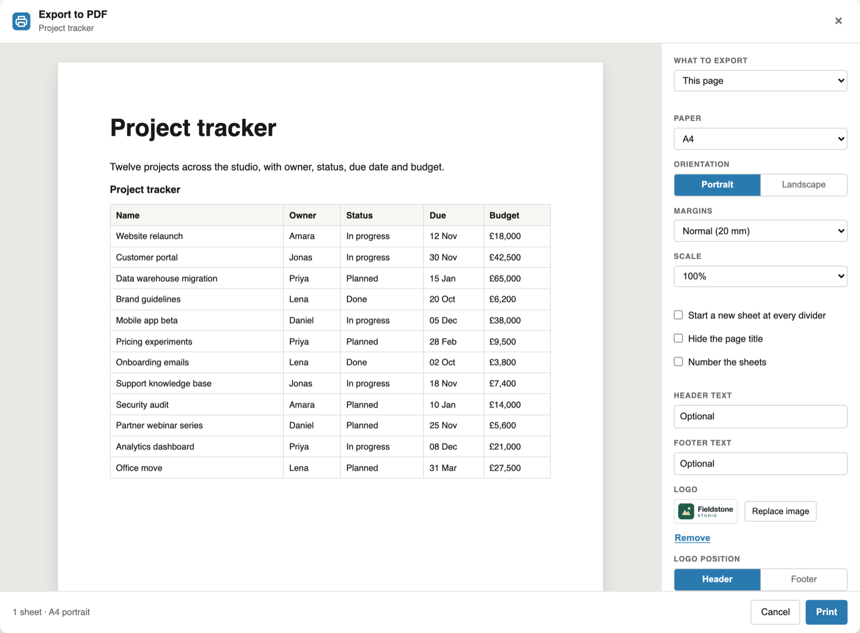Click the Cancel button
860x633 pixels.
point(775,612)
